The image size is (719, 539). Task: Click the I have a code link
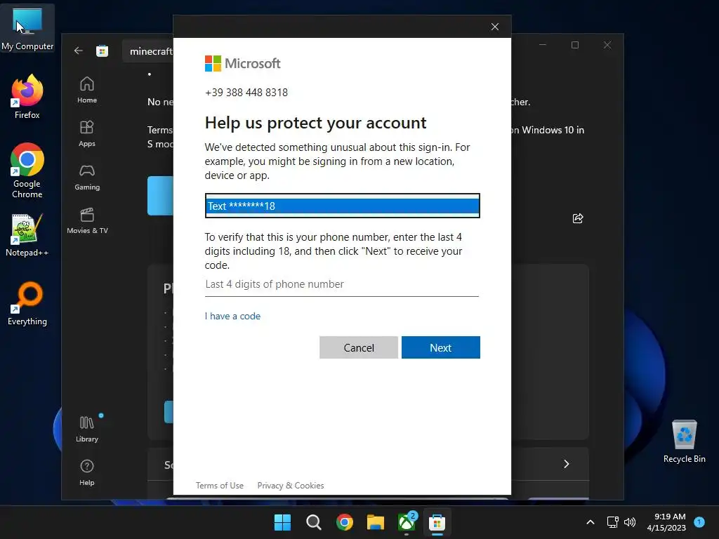[232, 316]
